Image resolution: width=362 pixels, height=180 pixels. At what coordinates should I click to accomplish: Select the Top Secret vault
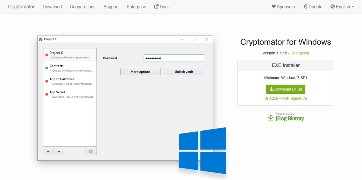point(70,95)
